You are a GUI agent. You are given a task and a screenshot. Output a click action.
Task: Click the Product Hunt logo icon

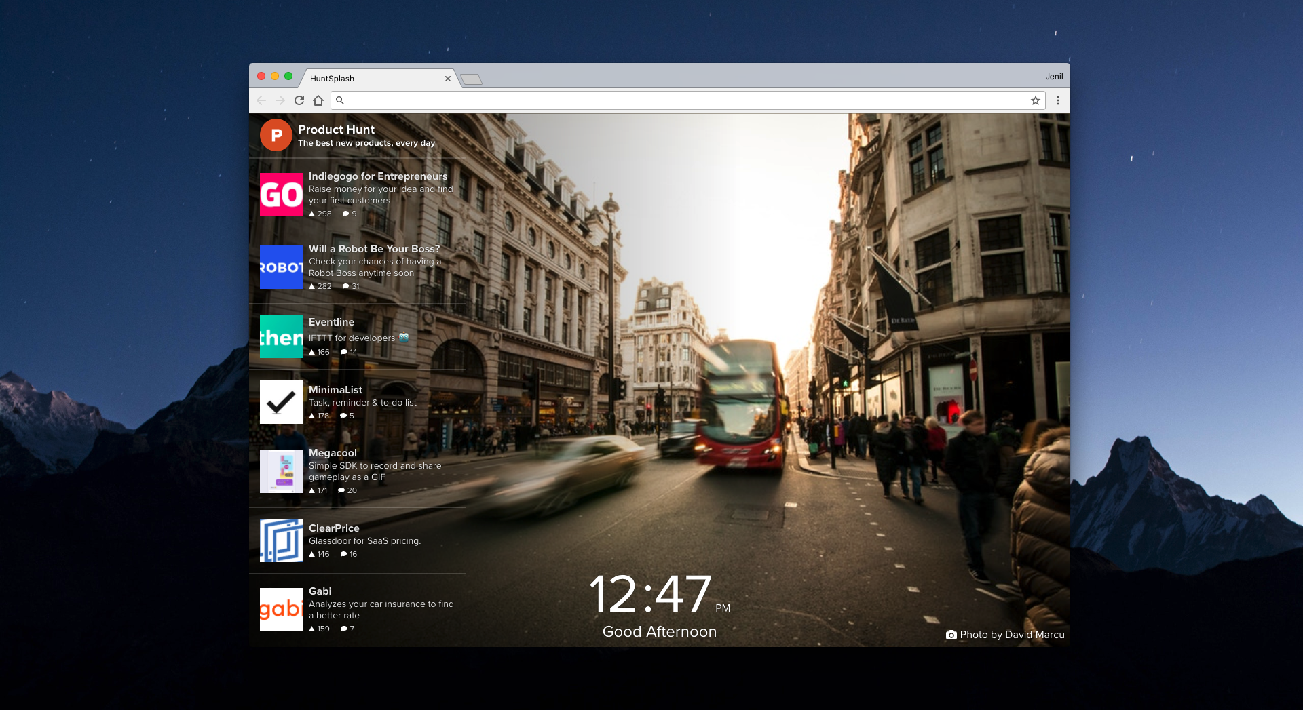click(276, 135)
